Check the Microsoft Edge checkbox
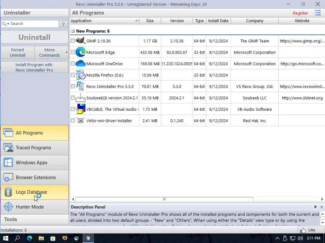 click(x=73, y=52)
